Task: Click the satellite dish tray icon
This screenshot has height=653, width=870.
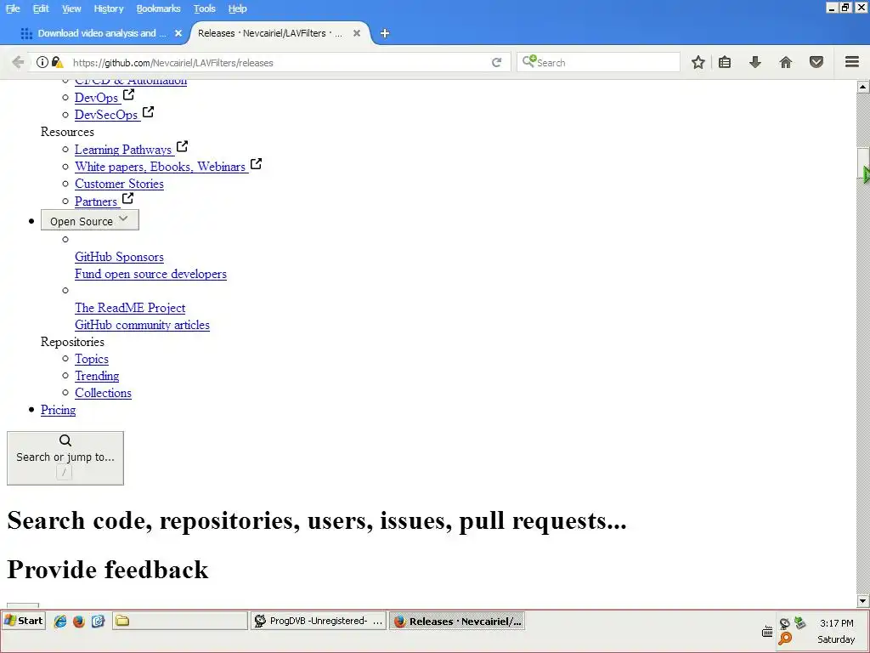Action: [x=784, y=623]
